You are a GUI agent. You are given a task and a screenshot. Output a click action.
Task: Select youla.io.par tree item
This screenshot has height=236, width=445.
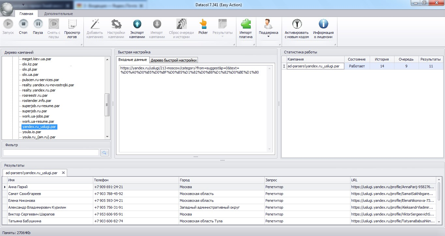click(x=32, y=132)
